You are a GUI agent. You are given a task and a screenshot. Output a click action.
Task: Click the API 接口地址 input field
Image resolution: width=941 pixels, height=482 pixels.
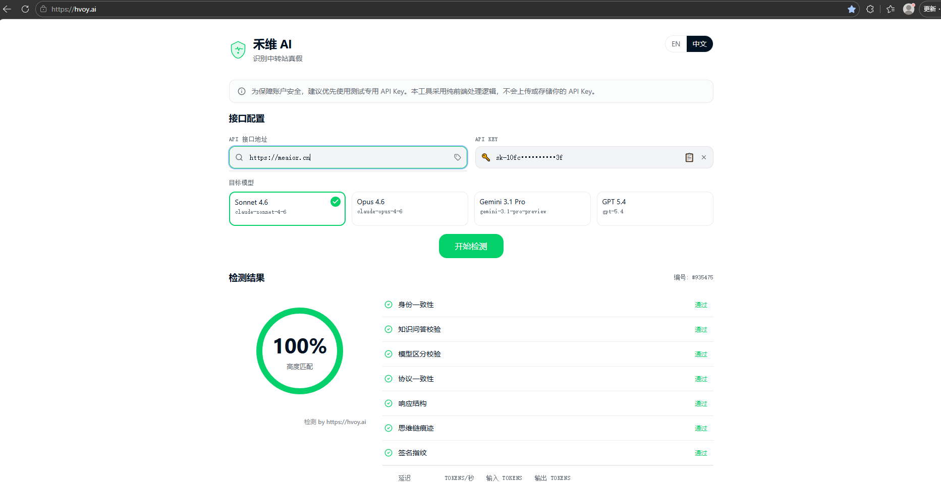click(348, 157)
